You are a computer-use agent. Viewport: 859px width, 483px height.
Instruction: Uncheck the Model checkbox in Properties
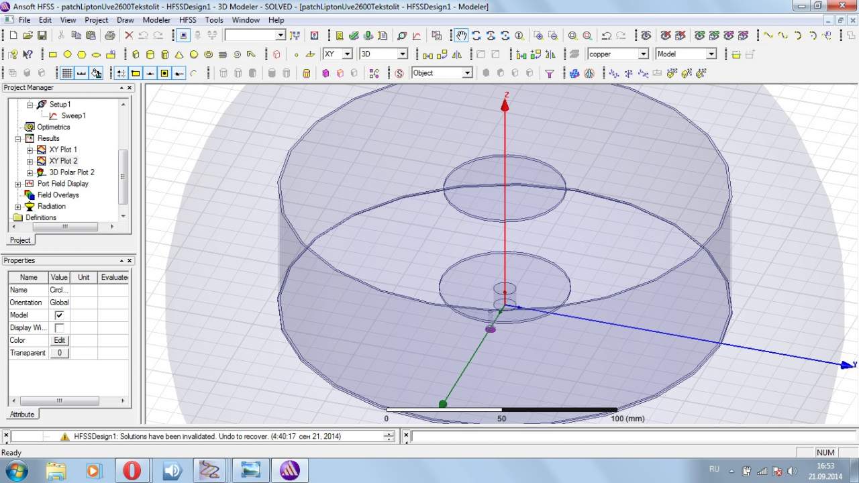point(59,315)
